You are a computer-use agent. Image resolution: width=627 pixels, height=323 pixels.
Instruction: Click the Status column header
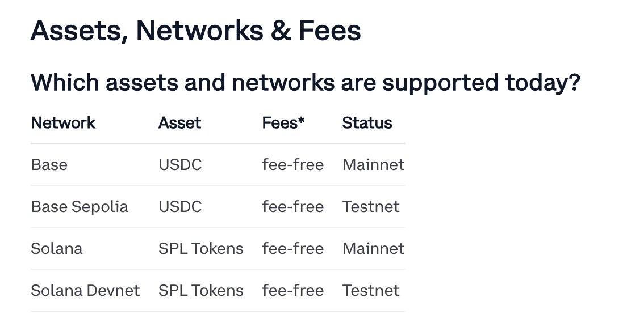click(367, 123)
